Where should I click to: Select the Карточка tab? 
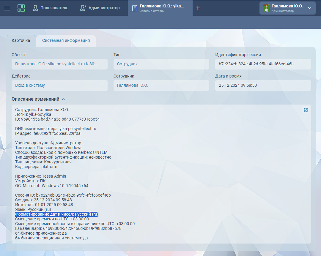click(x=21, y=41)
